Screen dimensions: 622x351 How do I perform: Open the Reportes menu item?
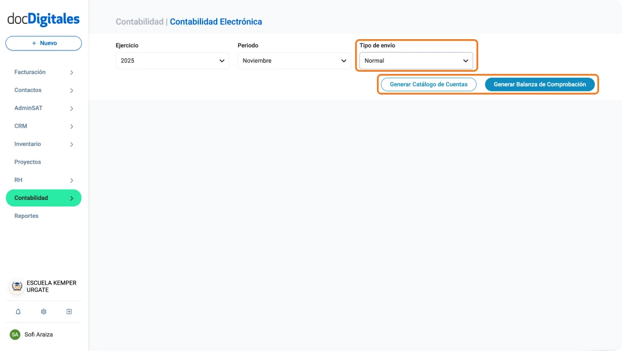coord(27,216)
